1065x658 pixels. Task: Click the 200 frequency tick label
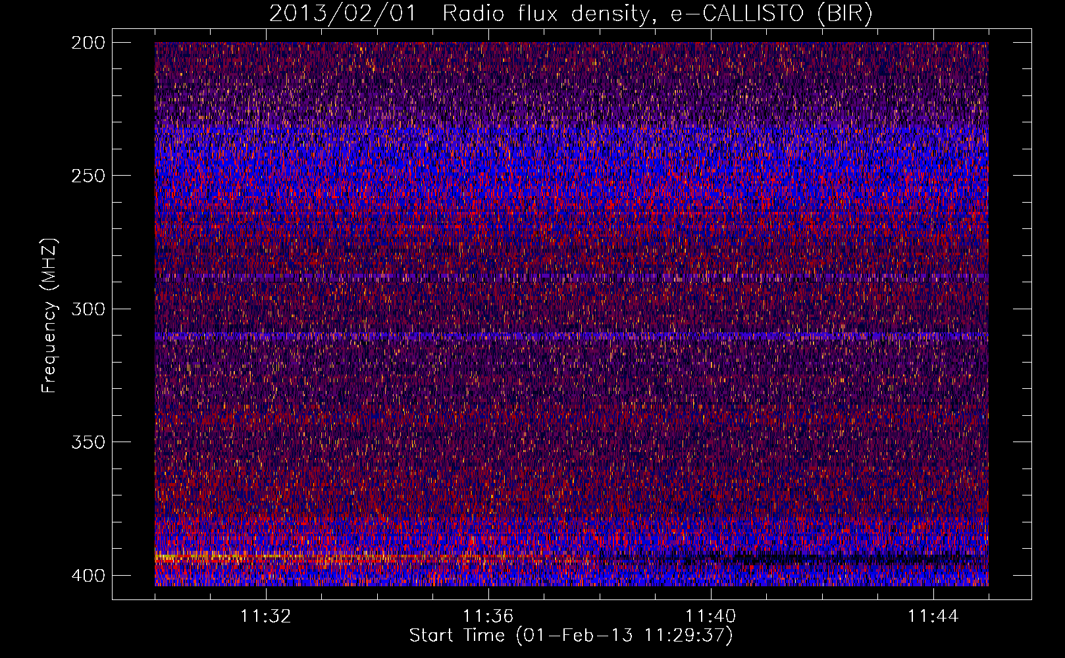point(88,43)
